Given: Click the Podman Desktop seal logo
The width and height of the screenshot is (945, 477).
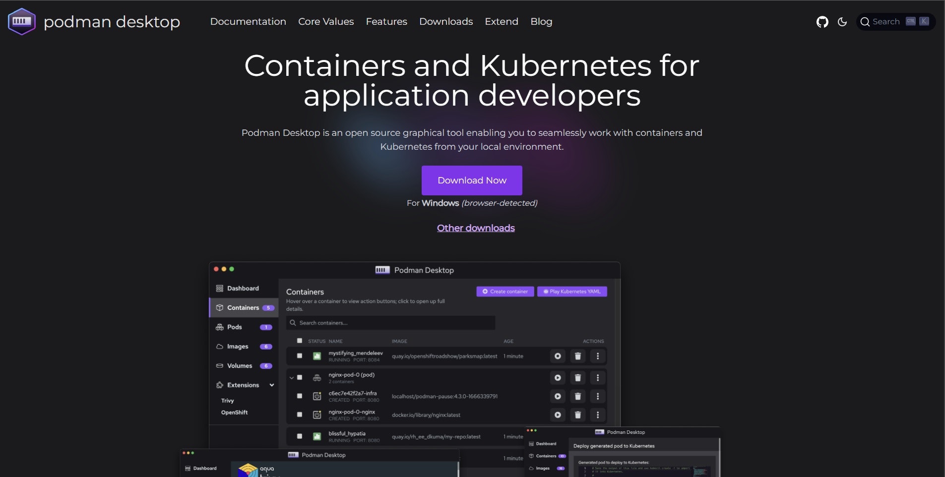Looking at the screenshot, I should click(x=22, y=22).
